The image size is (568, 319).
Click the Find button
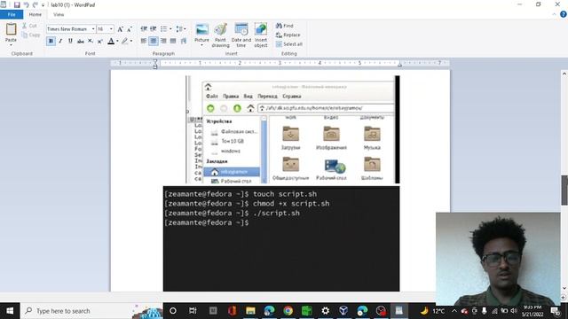click(284, 26)
